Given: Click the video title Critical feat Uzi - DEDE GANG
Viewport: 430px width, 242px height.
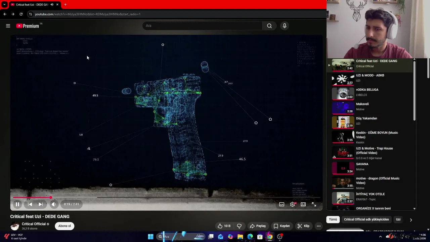Looking at the screenshot, I should click(40, 216).
